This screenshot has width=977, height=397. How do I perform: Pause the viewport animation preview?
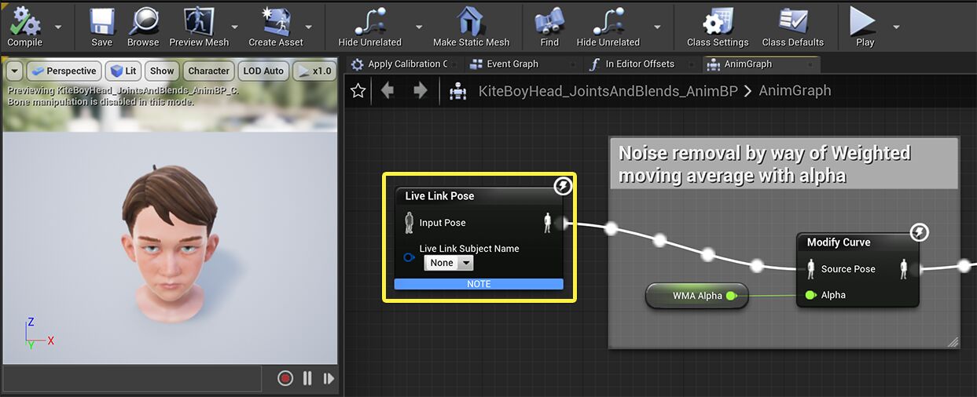click(x=307, y=378)
